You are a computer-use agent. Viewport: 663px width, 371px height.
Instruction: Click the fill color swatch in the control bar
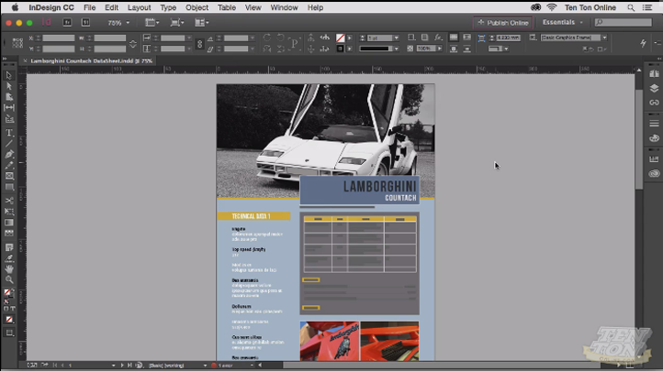[x=341, y=38]
